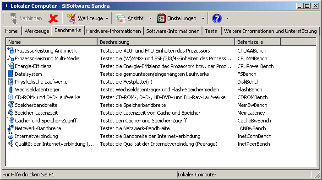Click the Werkzeuge wizard toolbar icon
322x180 pixels.
coord(71,18)
